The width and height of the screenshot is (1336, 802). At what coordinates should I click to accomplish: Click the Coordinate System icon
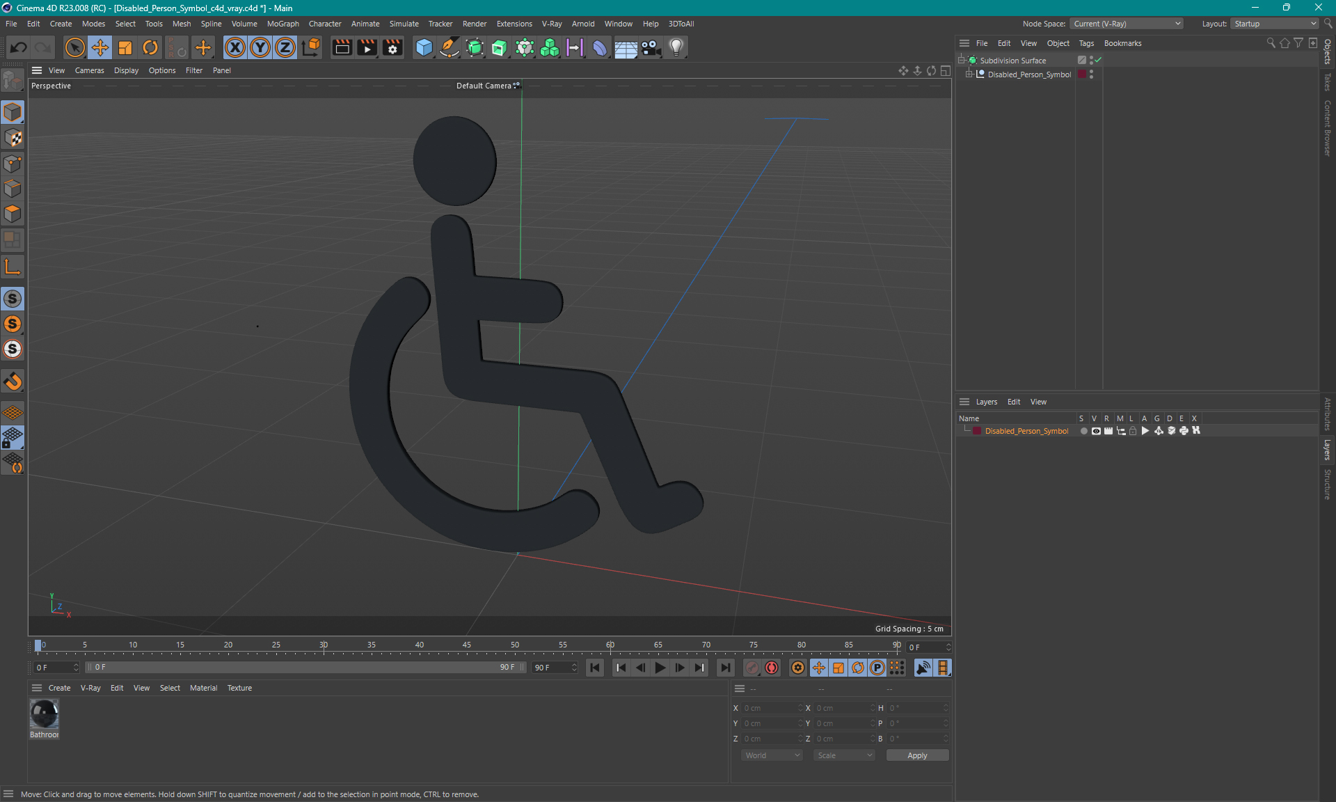tap(311, 47)
